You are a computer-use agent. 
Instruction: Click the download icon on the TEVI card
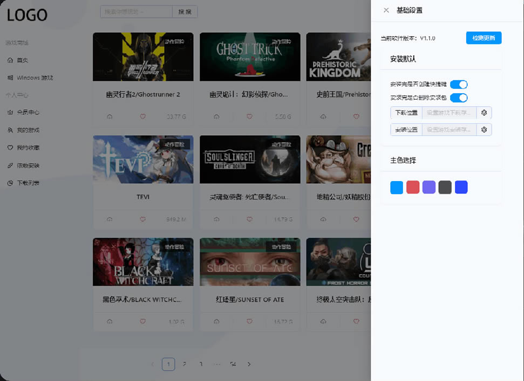pyautogui.click(x=110, y=219)
